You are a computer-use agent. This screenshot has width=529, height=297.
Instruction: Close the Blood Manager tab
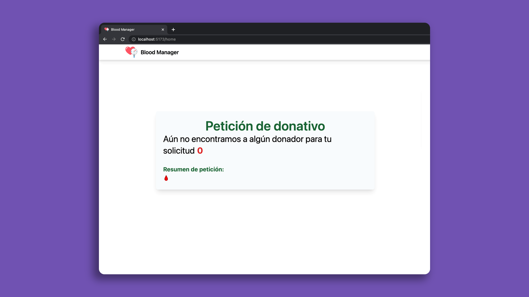(163, 30)
